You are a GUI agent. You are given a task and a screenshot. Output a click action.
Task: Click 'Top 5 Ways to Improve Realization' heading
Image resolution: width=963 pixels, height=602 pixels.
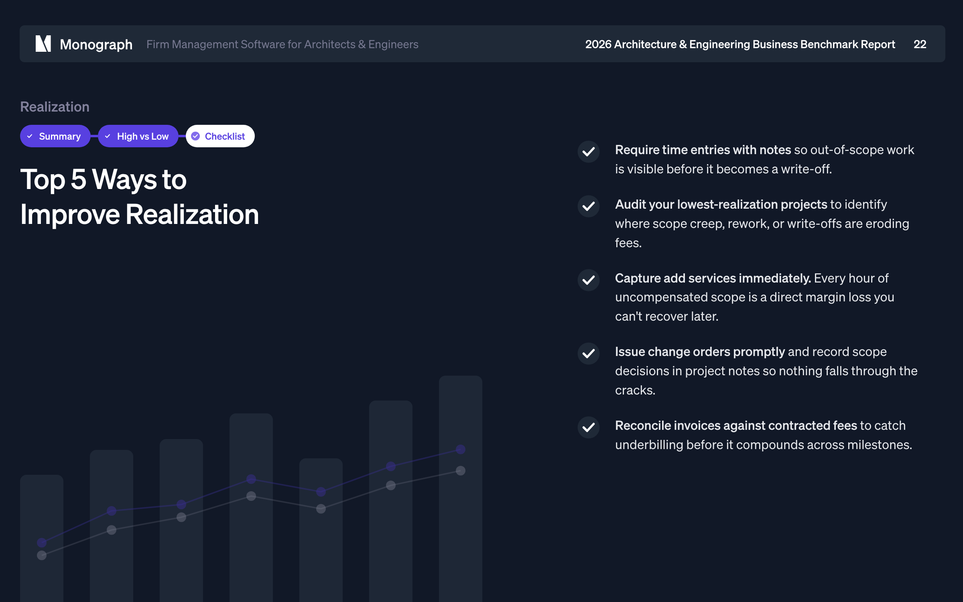(139, 196)
